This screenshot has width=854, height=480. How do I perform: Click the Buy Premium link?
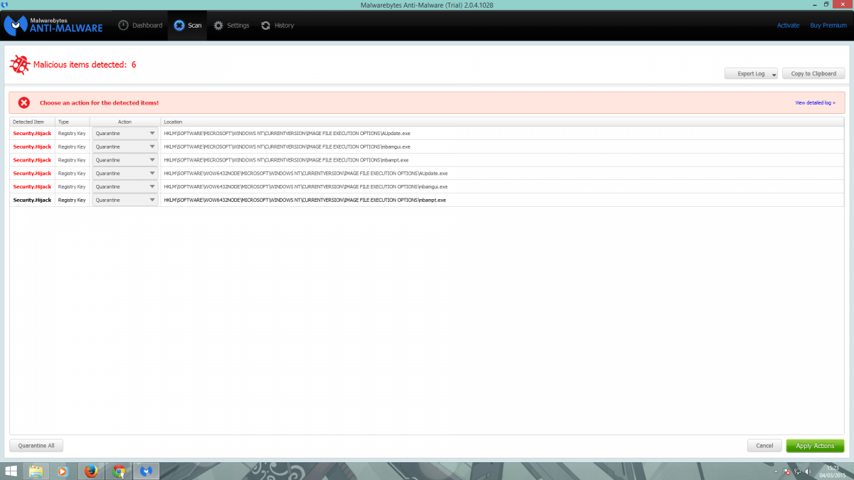(828, 26)
